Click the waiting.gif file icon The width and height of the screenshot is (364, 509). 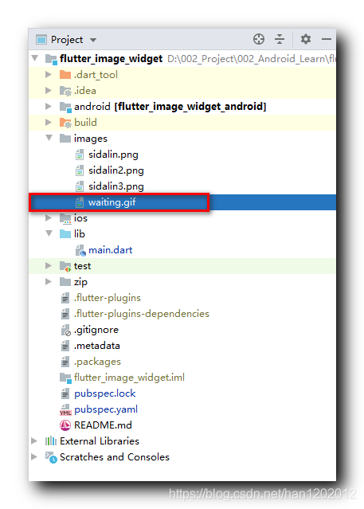point(80,202)
